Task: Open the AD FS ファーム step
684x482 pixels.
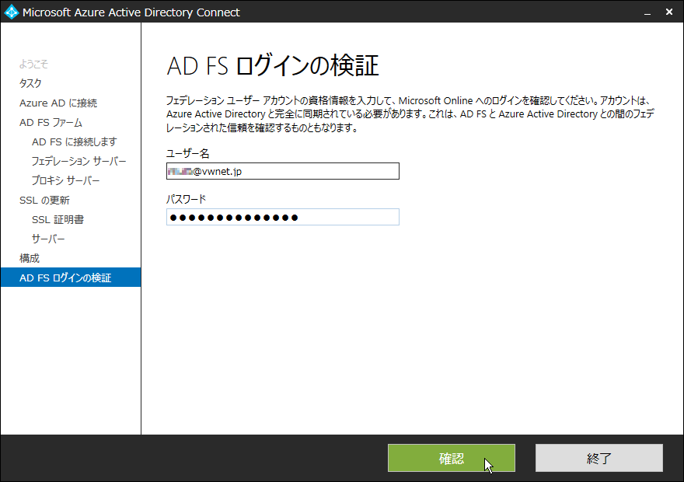Action: [x=51, y=123]
